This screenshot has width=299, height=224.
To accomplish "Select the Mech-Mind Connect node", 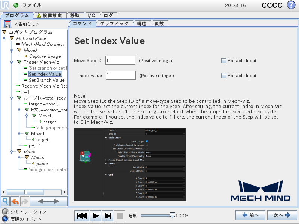I will [x=43, y=44].
